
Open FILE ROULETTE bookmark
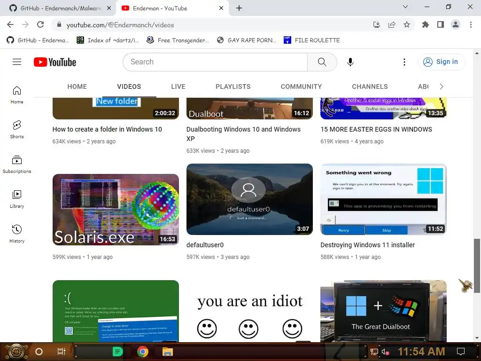click(312, 40)
